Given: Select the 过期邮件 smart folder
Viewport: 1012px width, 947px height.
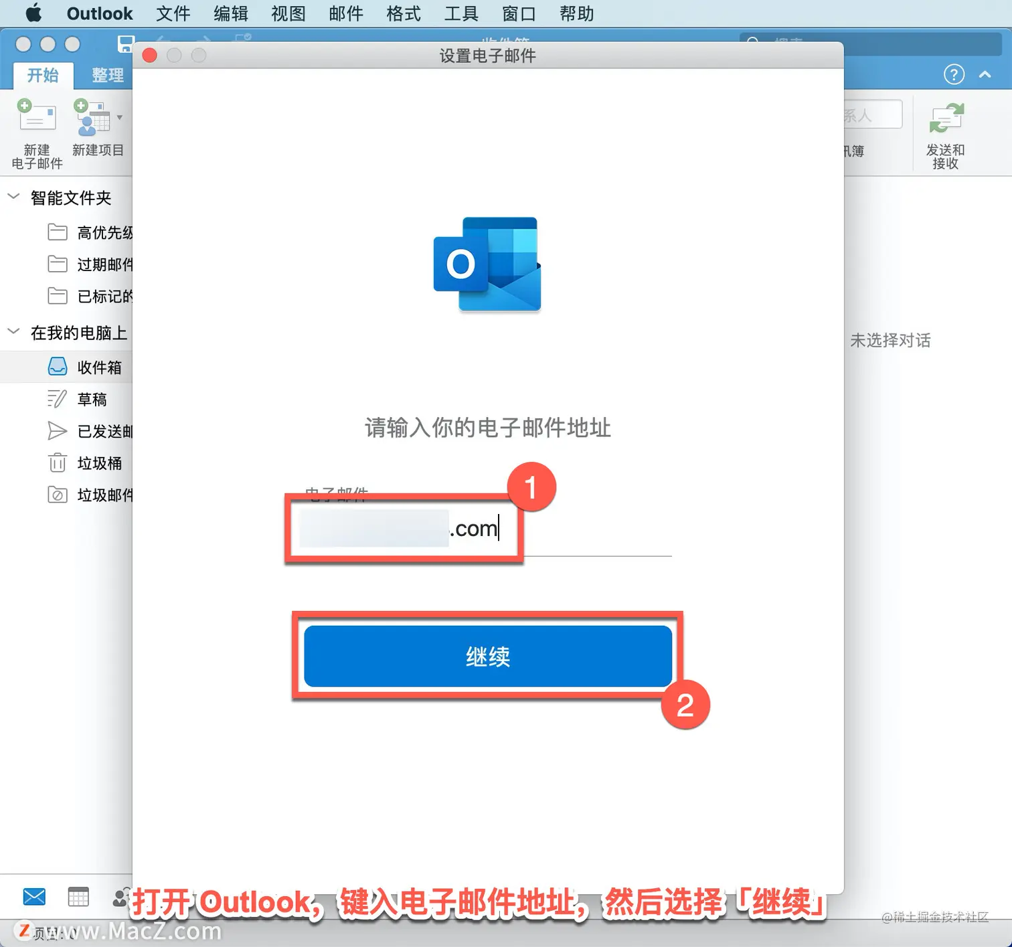Looking at the screenshot, I should [x=105, y=264].
